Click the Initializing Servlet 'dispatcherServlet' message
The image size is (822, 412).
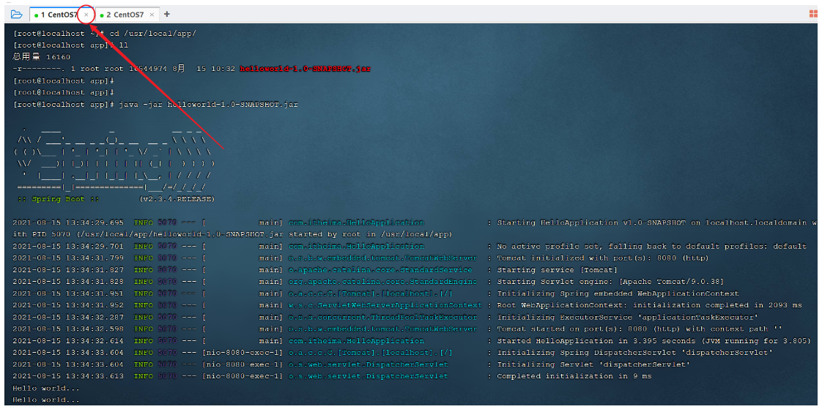point(593,364)
